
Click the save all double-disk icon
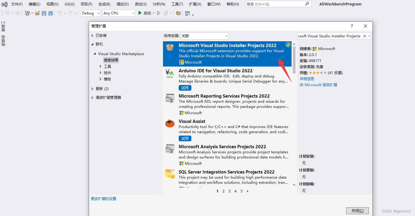(x=51, y=13)
